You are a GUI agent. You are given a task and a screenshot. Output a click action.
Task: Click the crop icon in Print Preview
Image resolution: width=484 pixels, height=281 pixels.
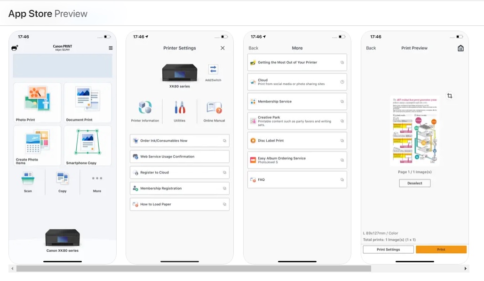pos(450,96)
